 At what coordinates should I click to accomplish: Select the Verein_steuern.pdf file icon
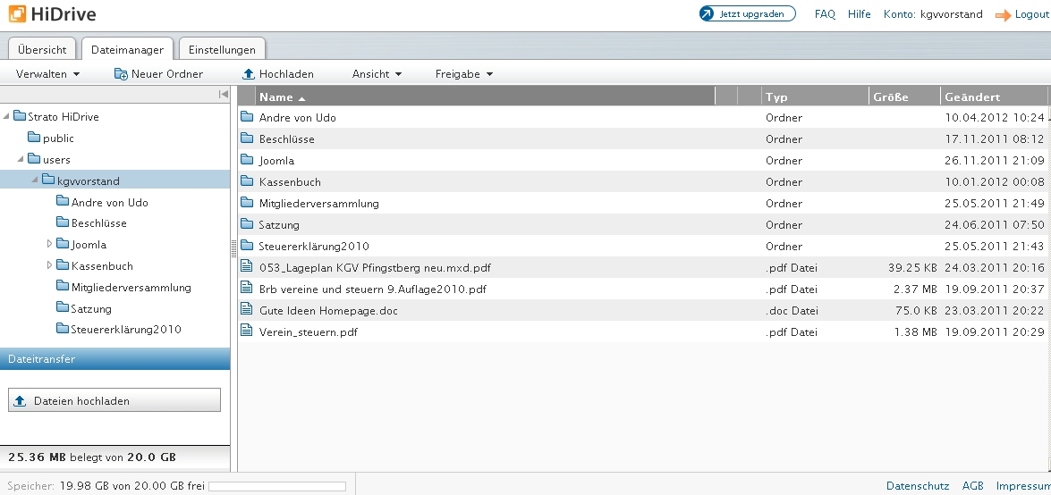[248, 331]
